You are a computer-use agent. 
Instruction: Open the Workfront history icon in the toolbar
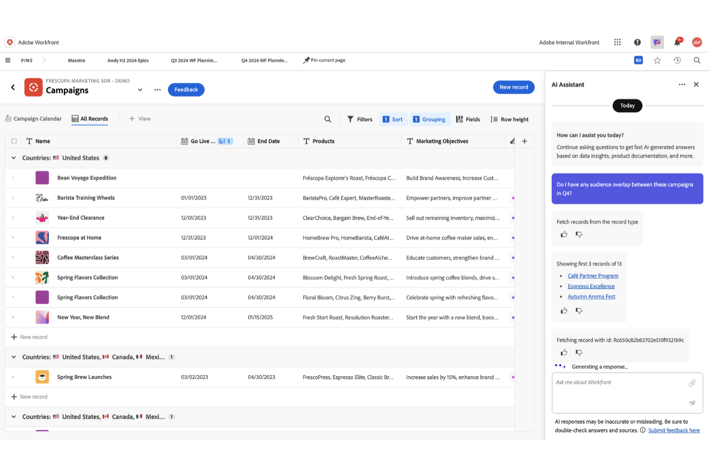677,60
